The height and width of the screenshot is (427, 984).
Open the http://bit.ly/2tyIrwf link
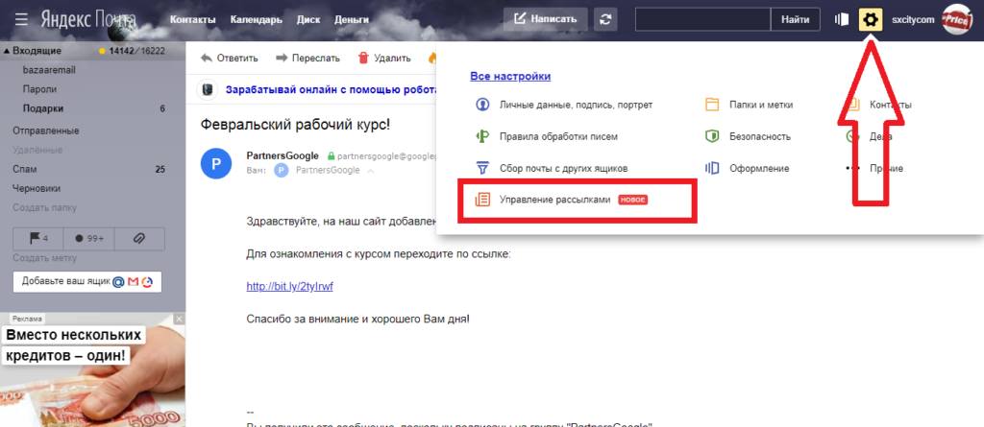tap(290, 287)
